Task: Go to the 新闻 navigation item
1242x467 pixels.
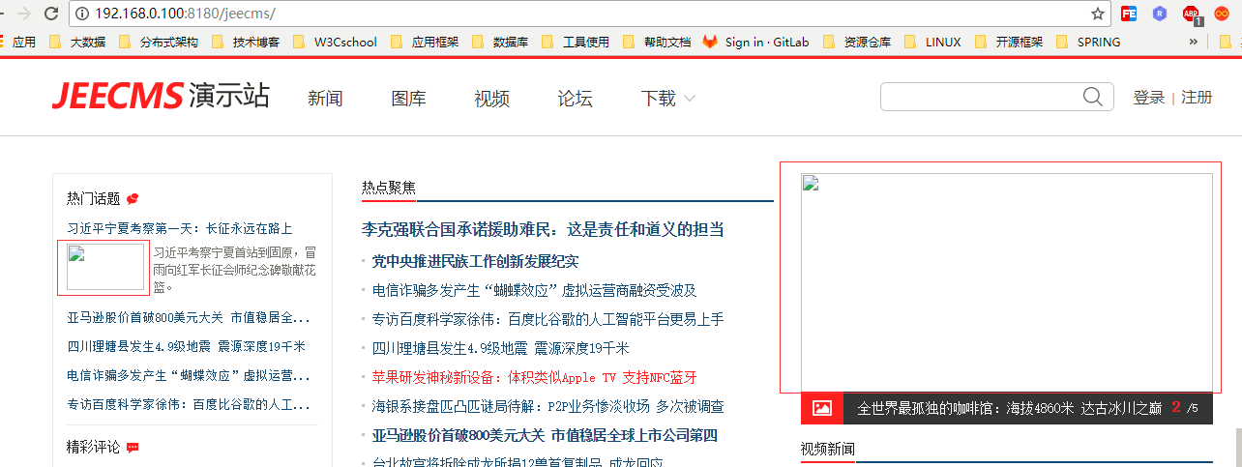Action: click(x=325, y=99)
